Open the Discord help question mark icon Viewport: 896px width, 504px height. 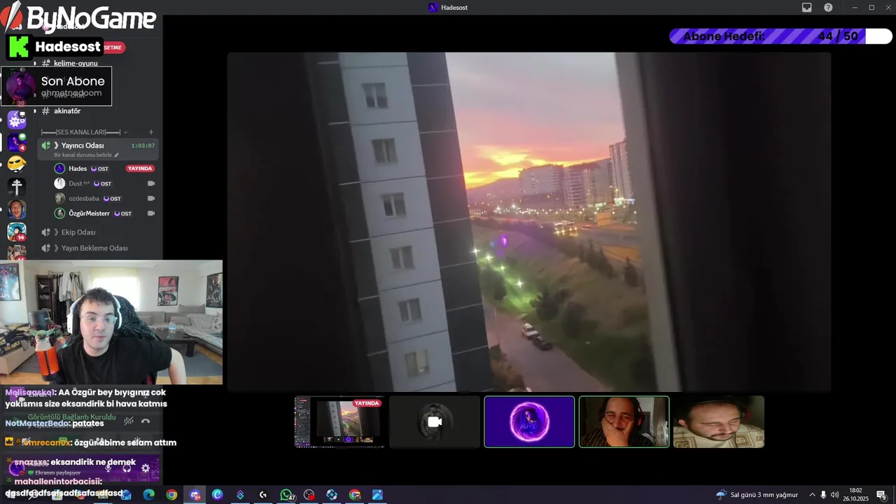(x=828, y=7)
